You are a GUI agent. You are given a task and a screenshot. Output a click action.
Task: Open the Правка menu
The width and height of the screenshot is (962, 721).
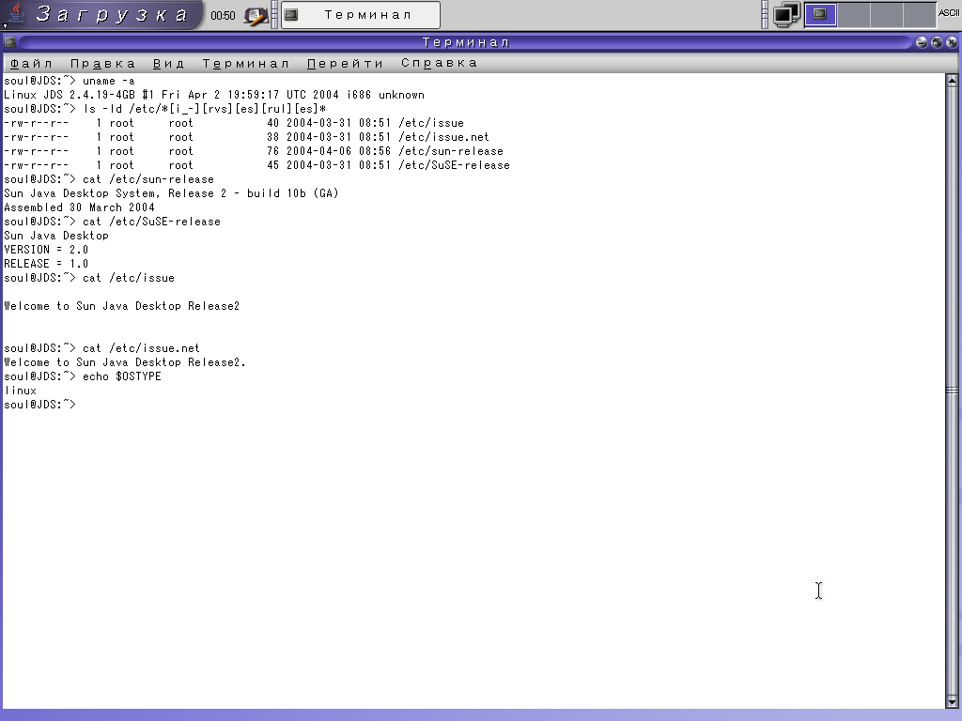[x=102, y=63]
